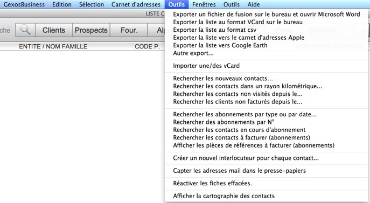Open the Edition menu
Viewport: 370px width, 203px height.
62,4
